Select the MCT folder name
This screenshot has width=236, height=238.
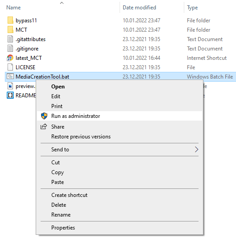pyautogui.click(x=21, y=30)
